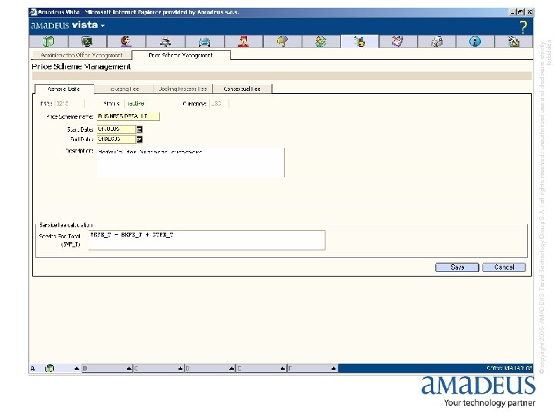Open Start Date calendar picker
The width and height of the screenshot is (554, 416).
(x=139, y=129)
